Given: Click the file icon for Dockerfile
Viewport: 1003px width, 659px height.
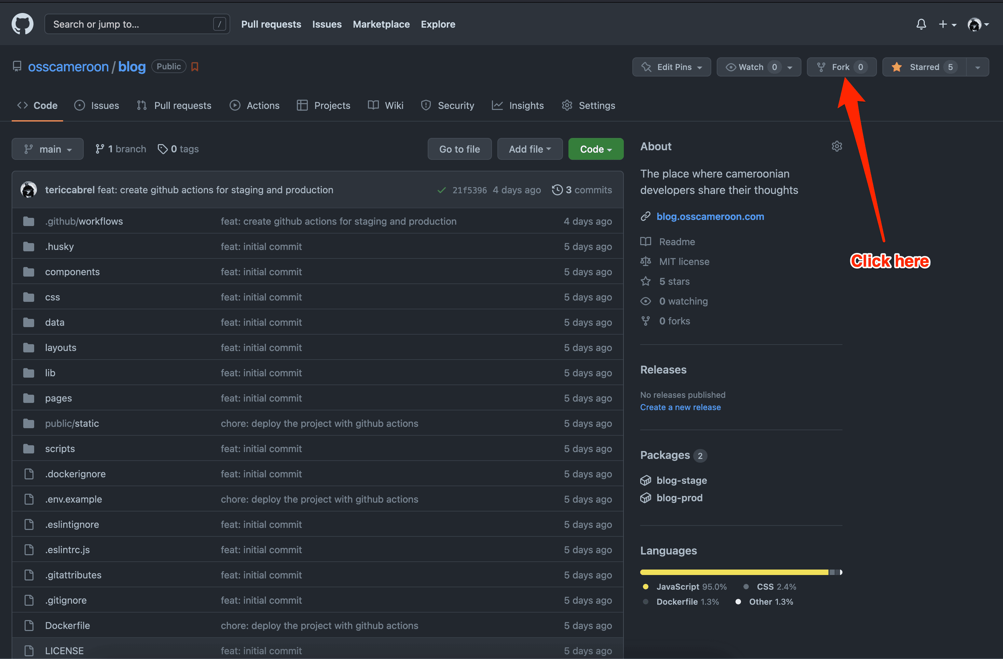Looking at the screenshot, I should (x=29, y=625).
